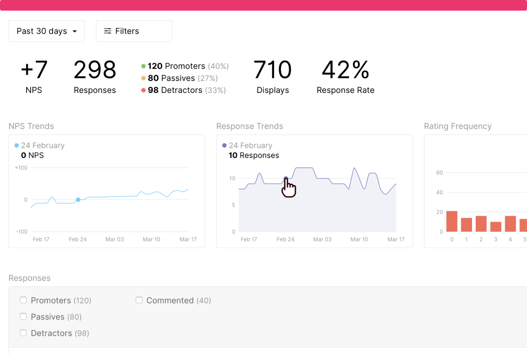The image size is (527, 354).
Task: Click the red Detractors legend dot
Action: coord(143,90)
